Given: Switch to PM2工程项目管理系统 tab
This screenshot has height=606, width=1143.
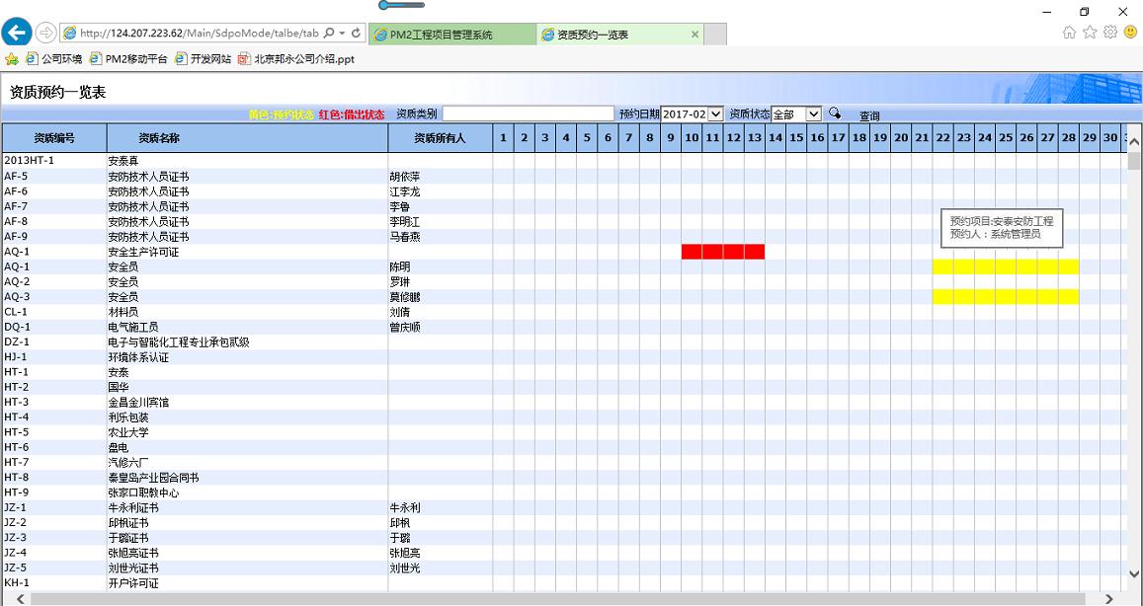Looking at the screenshot, I should click(441, 35).
